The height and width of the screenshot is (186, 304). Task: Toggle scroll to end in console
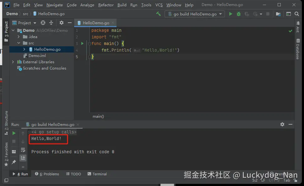23,158
